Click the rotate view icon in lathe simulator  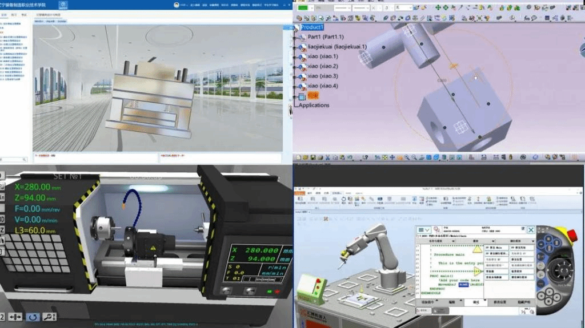[33, 317]
